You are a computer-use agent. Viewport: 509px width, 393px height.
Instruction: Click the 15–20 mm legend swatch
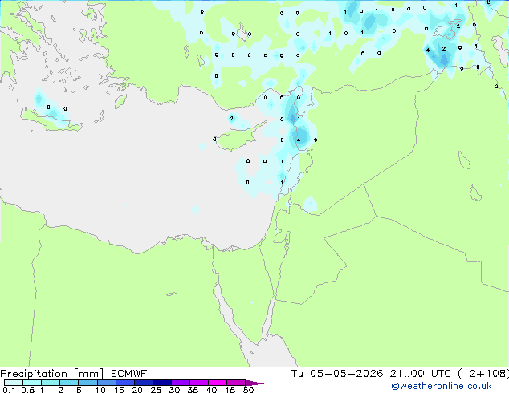(125, 383)
